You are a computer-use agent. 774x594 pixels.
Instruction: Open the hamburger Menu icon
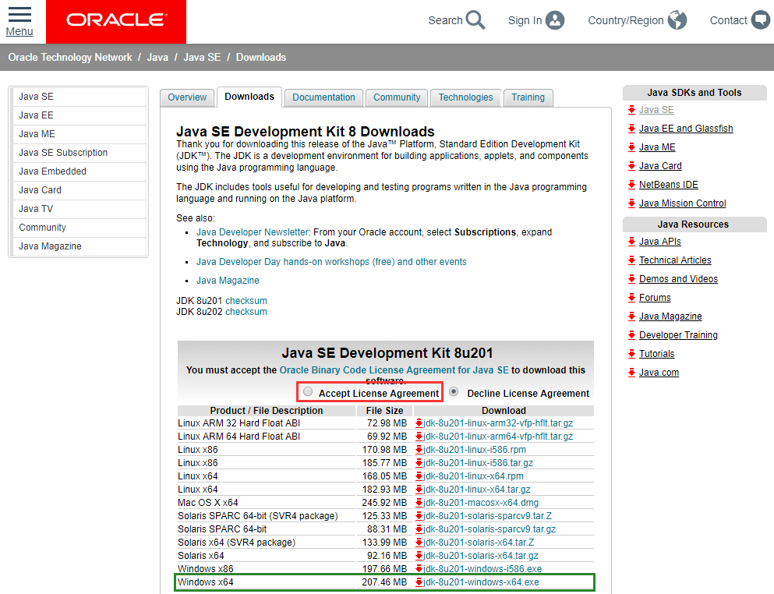[x=19, y=14]
